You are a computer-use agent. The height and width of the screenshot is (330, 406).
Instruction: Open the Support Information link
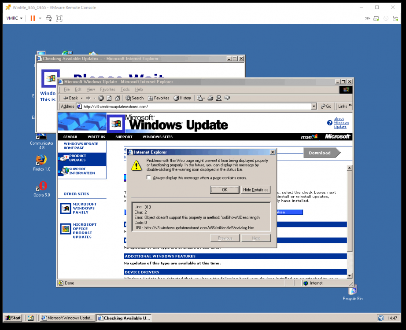(82, 171)
